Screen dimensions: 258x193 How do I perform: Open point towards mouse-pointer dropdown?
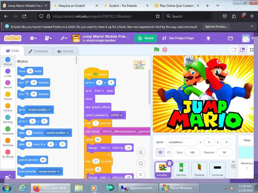pos(49,171)
